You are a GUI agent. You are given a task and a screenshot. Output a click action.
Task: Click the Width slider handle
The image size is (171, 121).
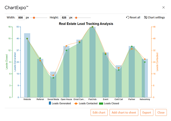click(34, 18)
